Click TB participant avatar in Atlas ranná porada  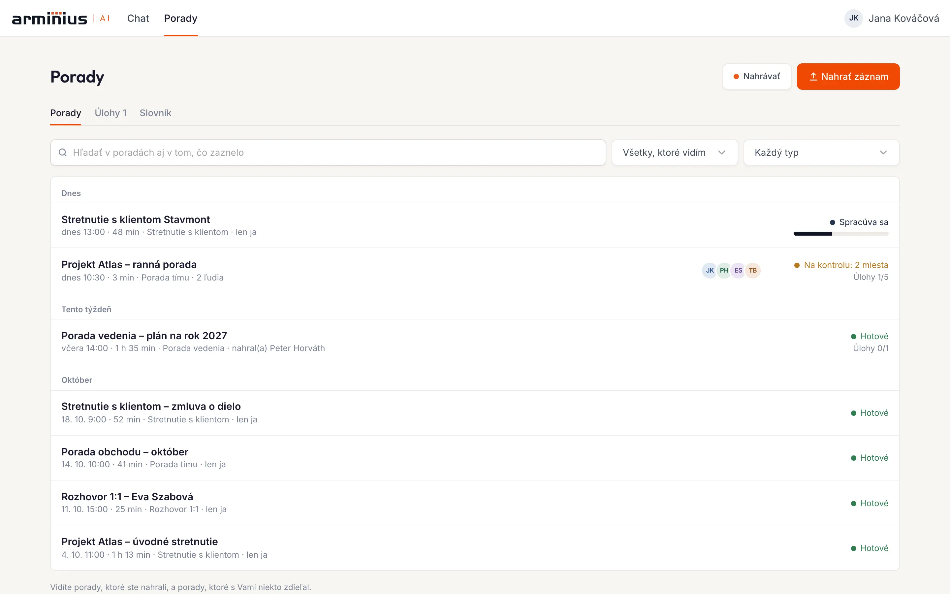[752, 270]
